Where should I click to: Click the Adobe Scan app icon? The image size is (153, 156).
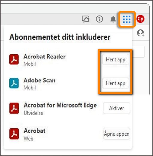click(x=14, y=83)
